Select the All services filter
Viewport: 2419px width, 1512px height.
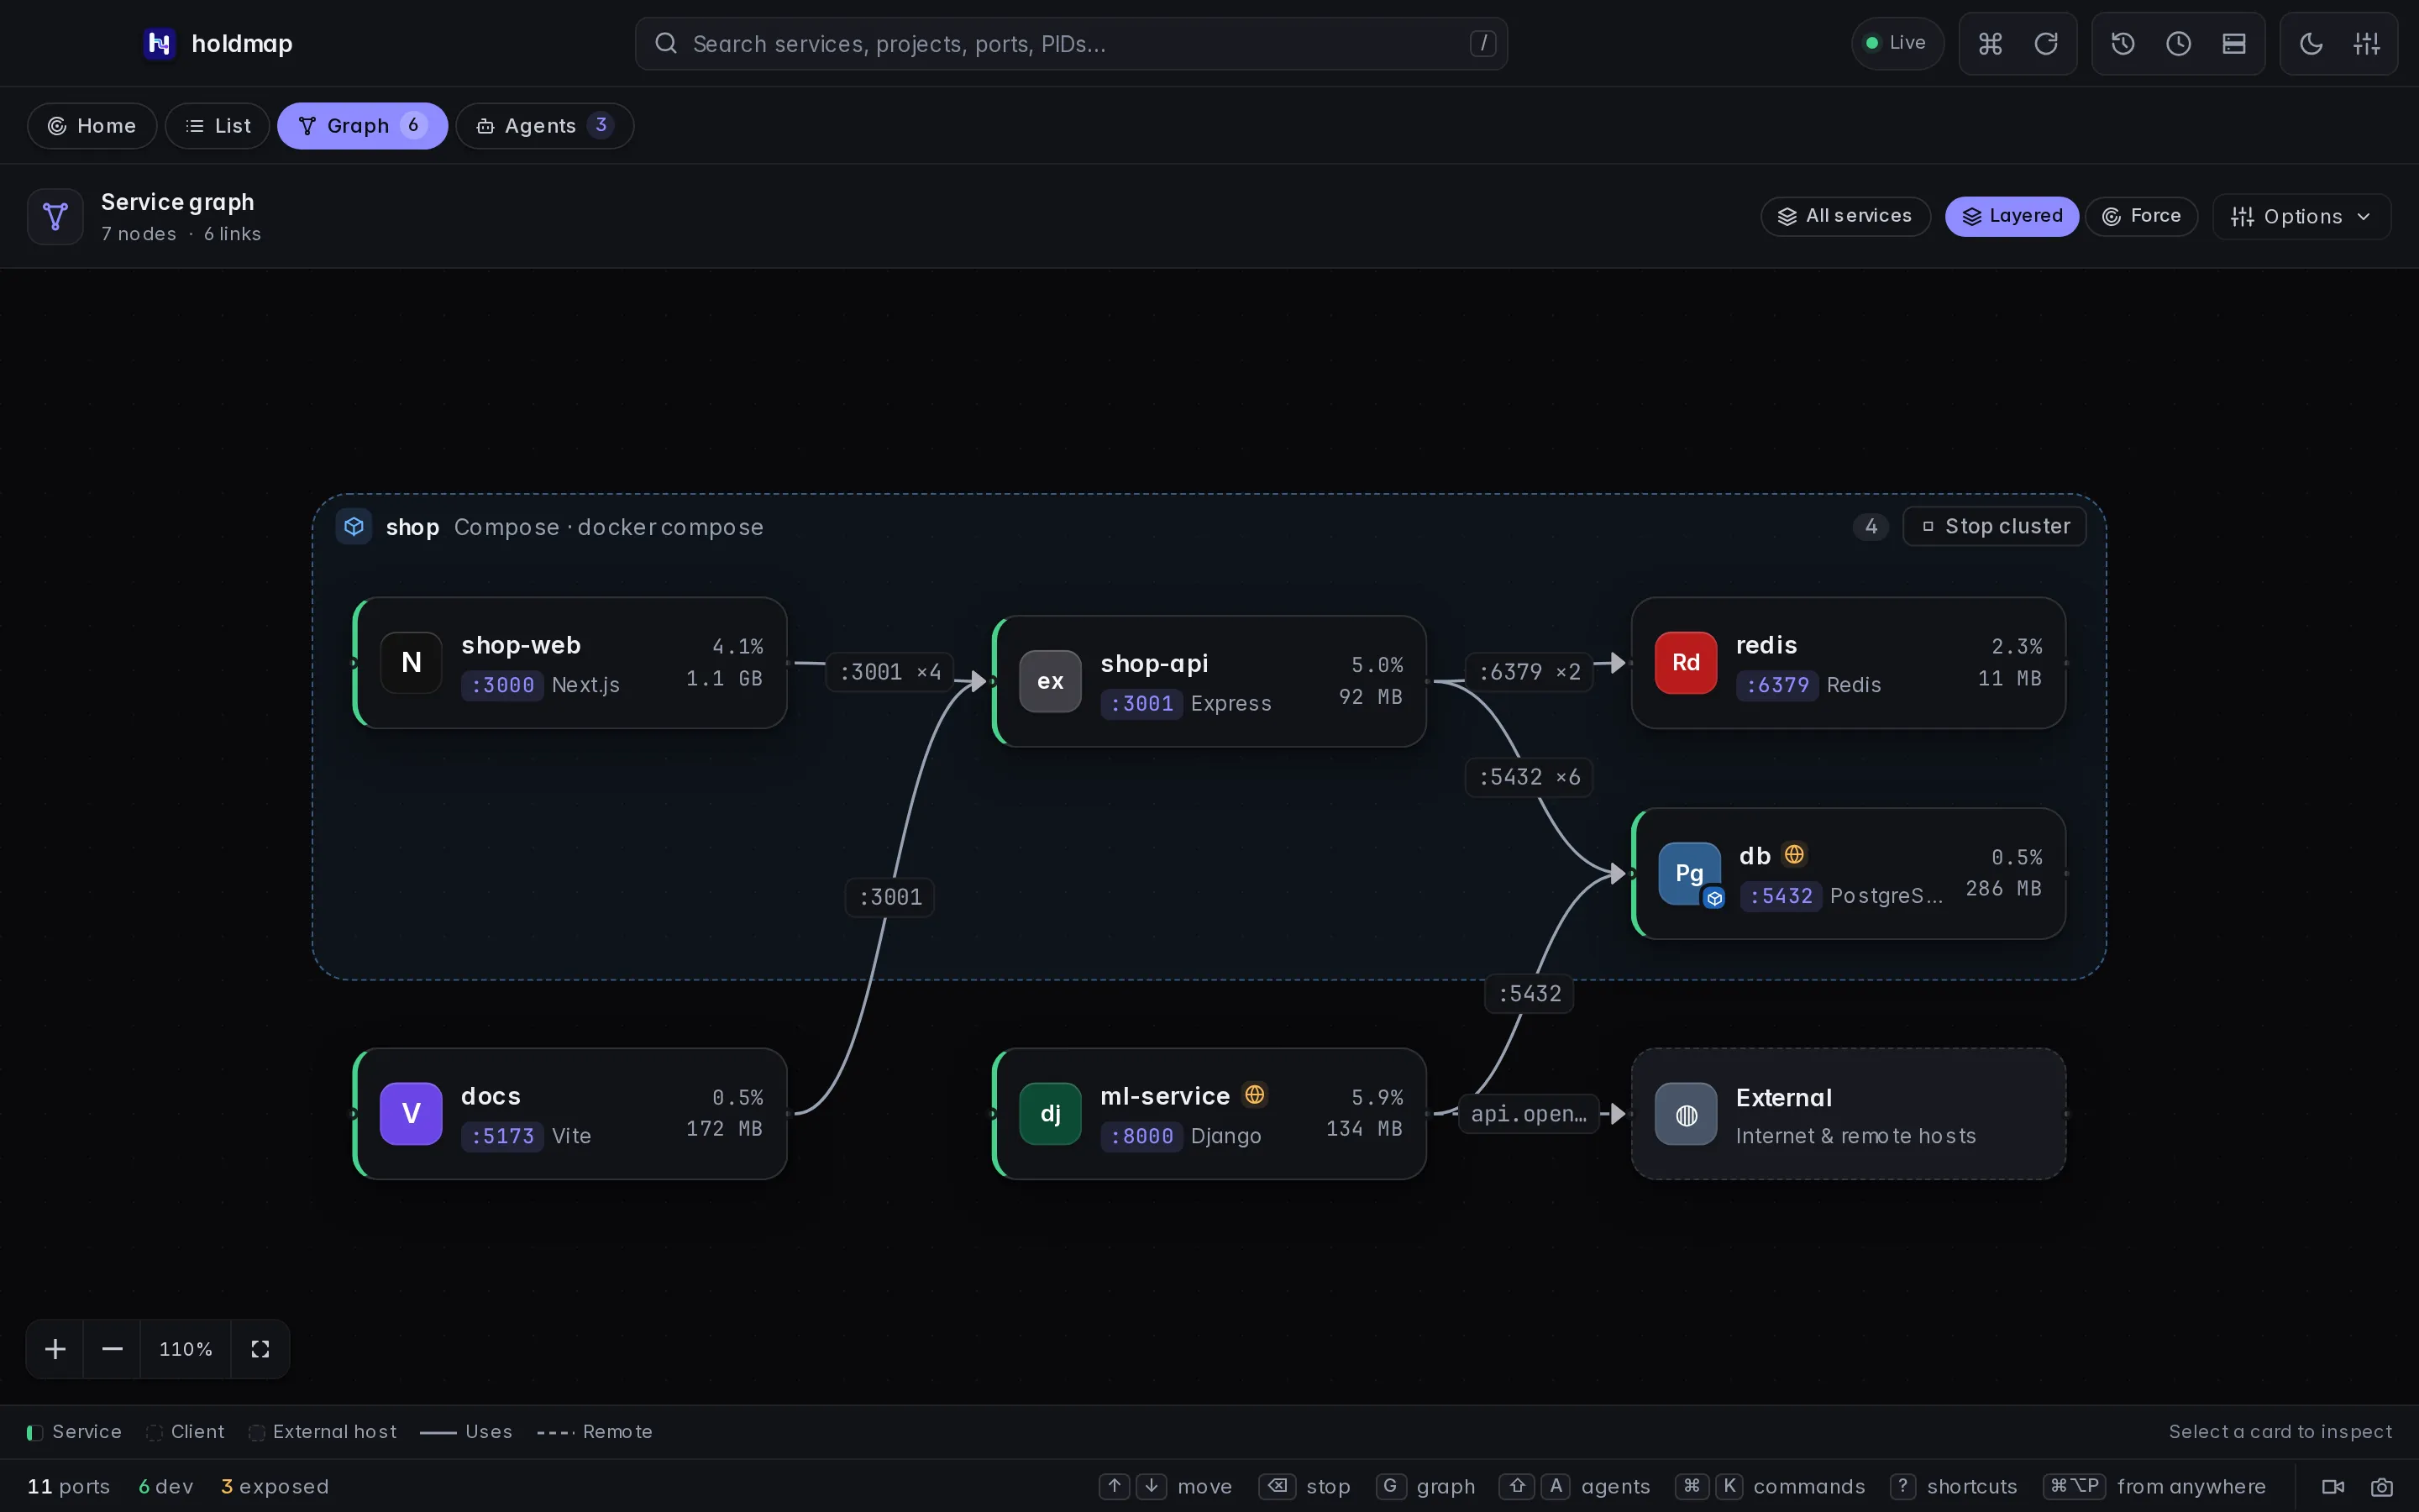coord(1845,216)
